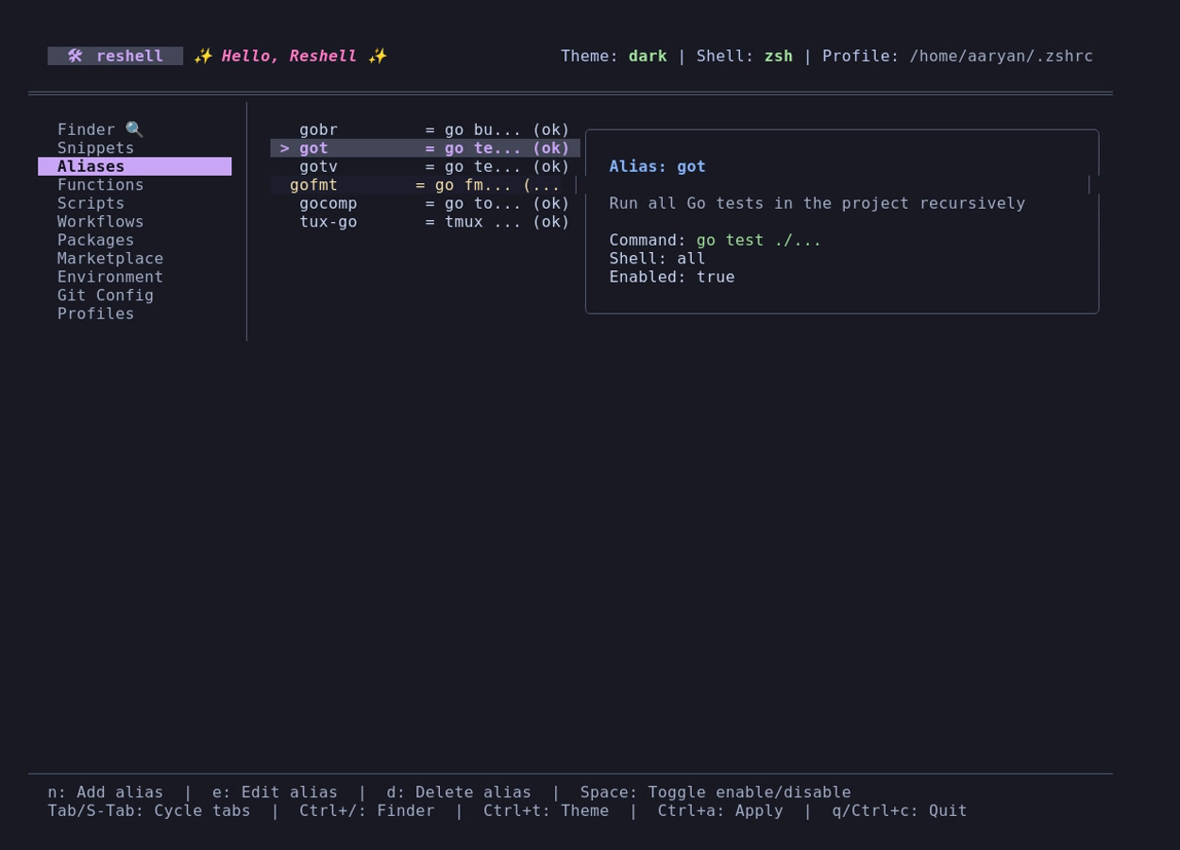Screen dimensions: 1180x850
Task: Click the 'Ctrl+a: Apply' footer hint
Action: 720,810
